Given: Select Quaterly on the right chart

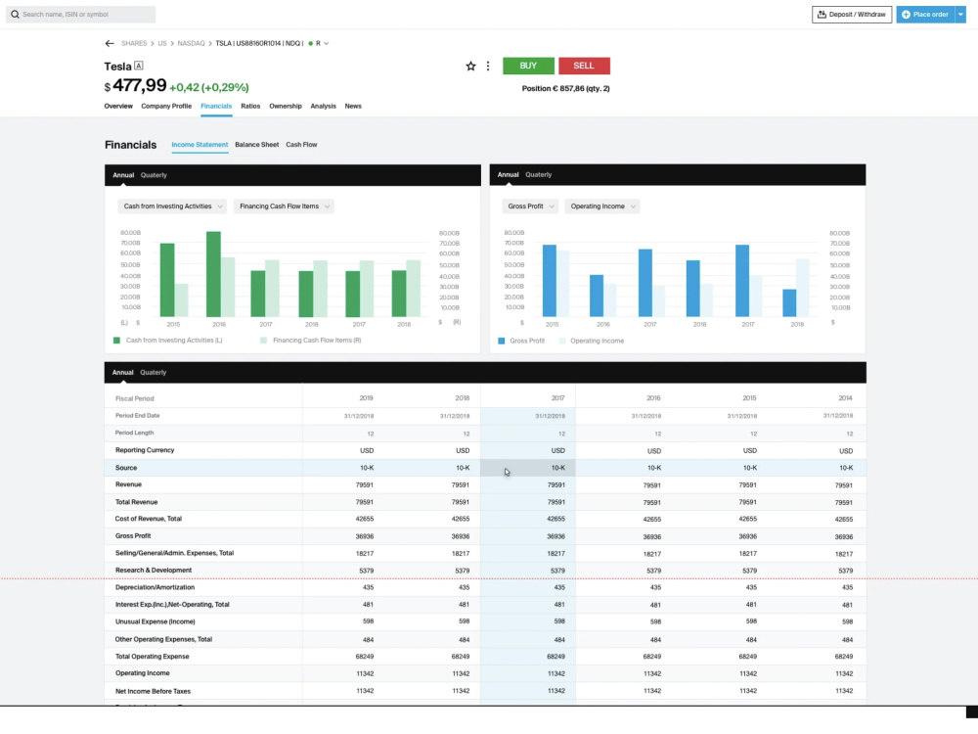Looking at the screenshot, I should pyautogui.click(x=538, y=175).
